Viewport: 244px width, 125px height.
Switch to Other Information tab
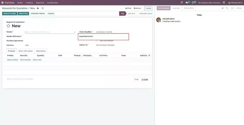click(x=25, y=51)
